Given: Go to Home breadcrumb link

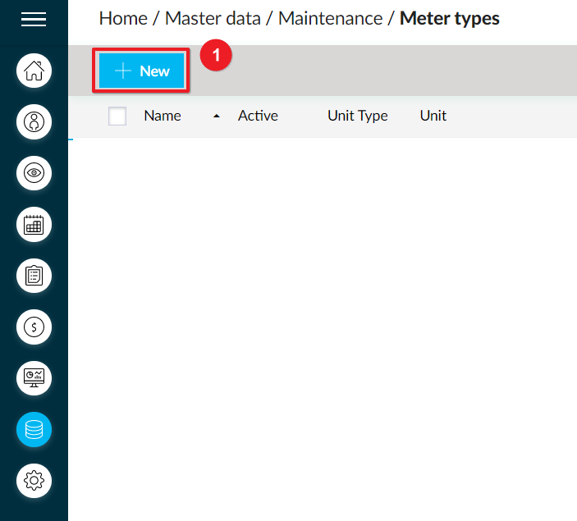Looking at the screenshot, I should pos(123,18).
